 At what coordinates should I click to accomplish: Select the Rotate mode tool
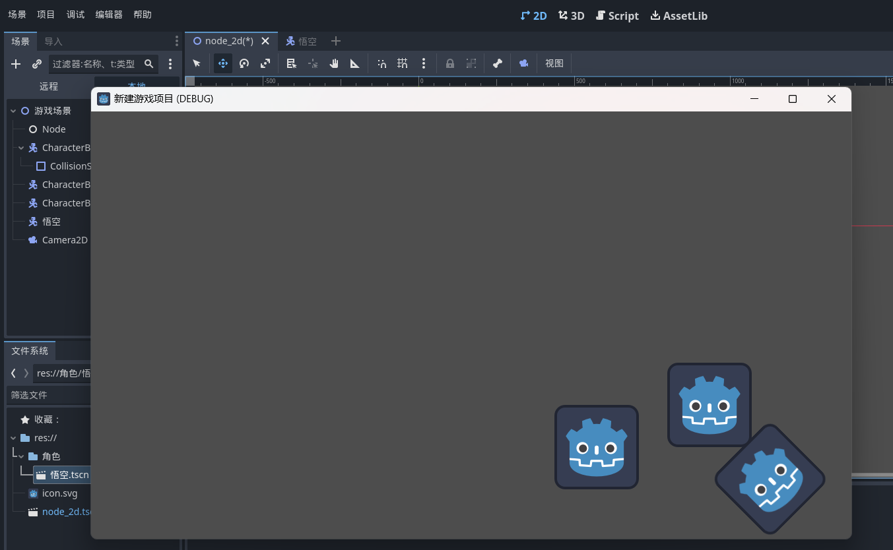click(244, 63)
